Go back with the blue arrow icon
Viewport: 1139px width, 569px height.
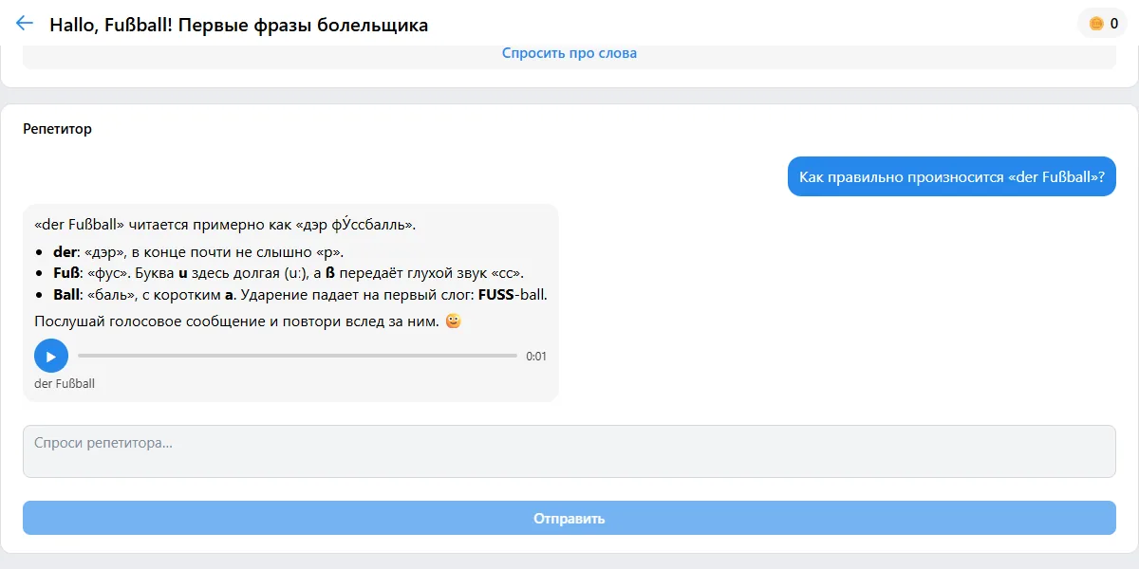(25, 24)
